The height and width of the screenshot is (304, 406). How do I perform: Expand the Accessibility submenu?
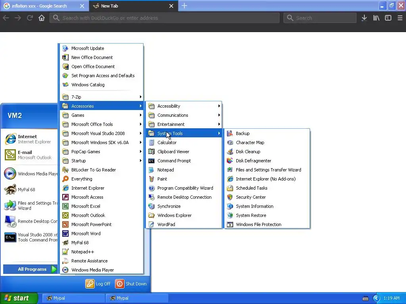[x=184, y=106]
